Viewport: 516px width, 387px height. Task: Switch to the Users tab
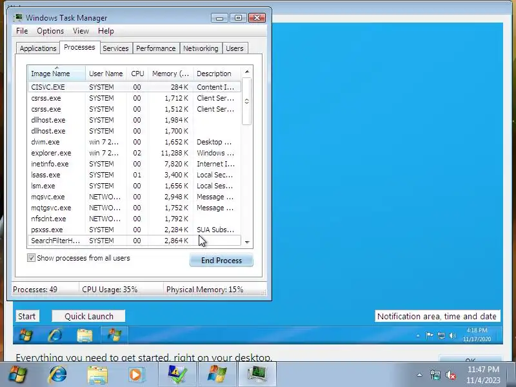(x=235, y=48)
